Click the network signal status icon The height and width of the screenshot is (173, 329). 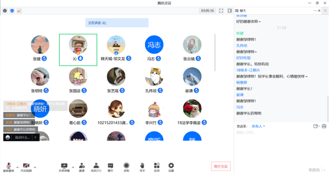tap(19, 11)
